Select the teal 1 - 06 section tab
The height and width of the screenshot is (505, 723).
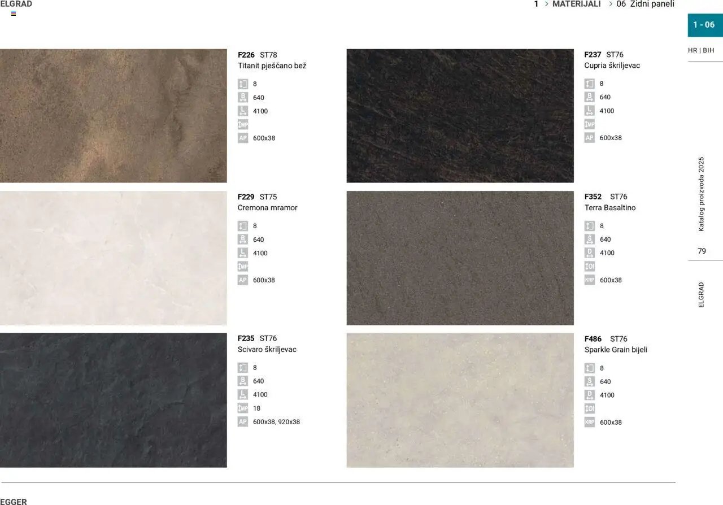704,25
